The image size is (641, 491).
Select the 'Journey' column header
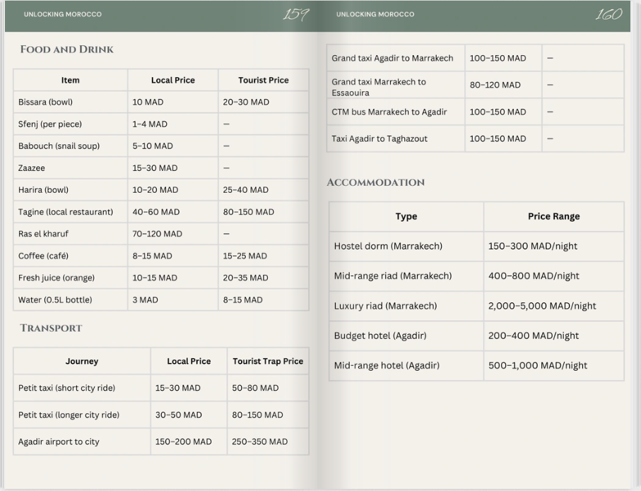(x=82, y=362)
